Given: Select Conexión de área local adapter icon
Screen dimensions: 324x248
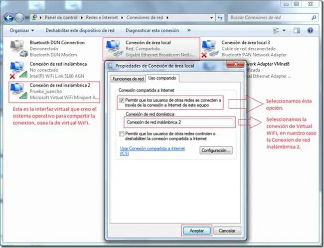Looking at the screenshot, I should tap(114, 48).
